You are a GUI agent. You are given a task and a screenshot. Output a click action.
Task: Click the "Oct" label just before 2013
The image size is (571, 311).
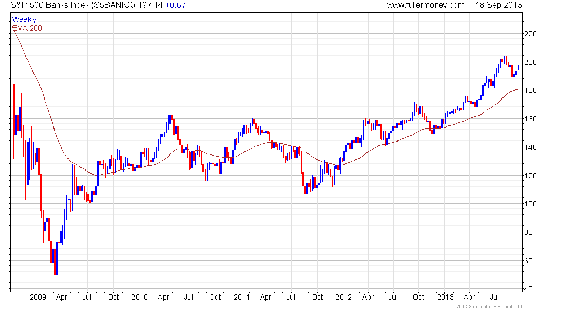pyautogui.click(x=418, y=297)
